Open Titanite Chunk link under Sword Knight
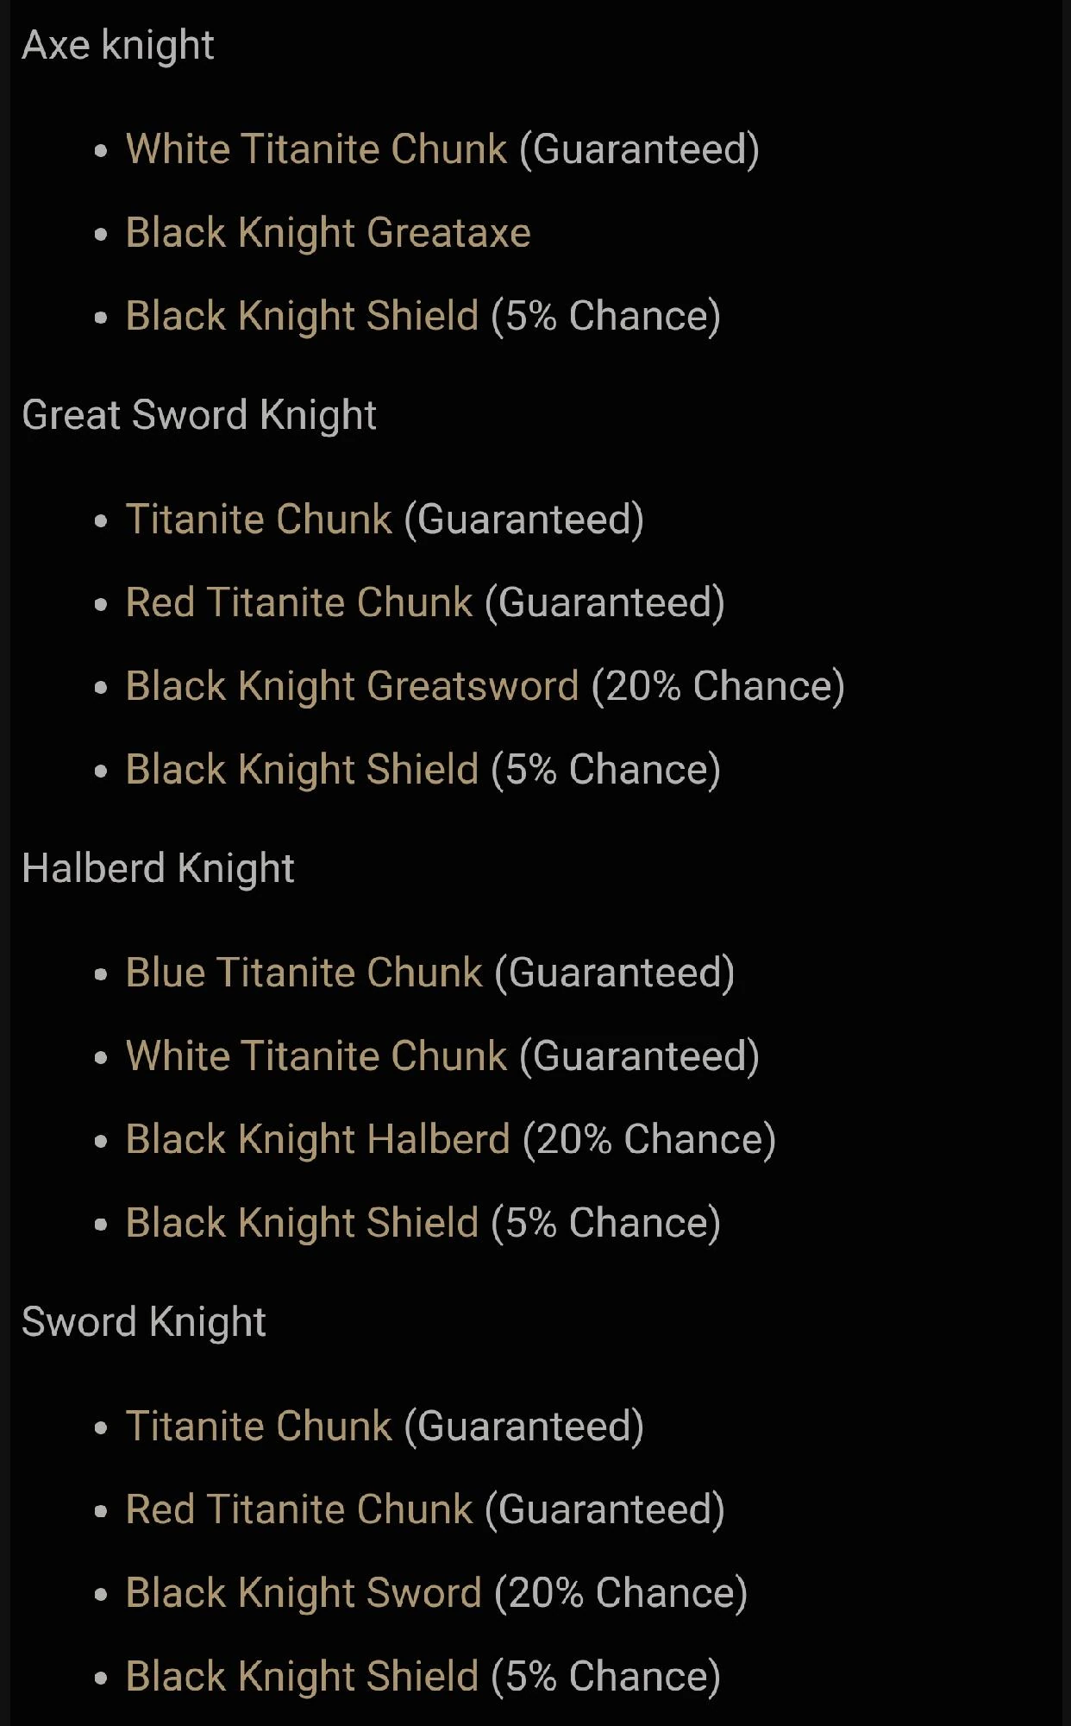 [x=259, y=1427]
